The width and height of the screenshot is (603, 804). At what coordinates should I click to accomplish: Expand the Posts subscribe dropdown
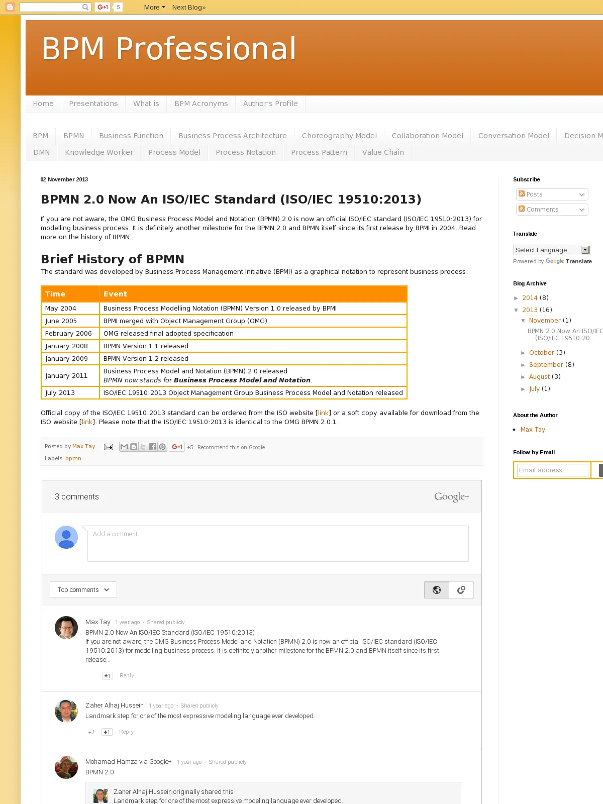(582, 194)
